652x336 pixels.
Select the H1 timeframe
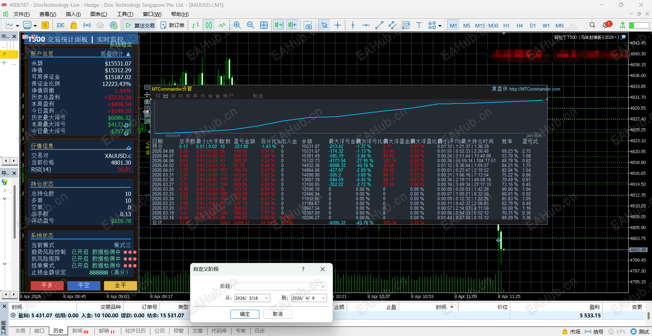pyautogui.click(x=506, y=25)
